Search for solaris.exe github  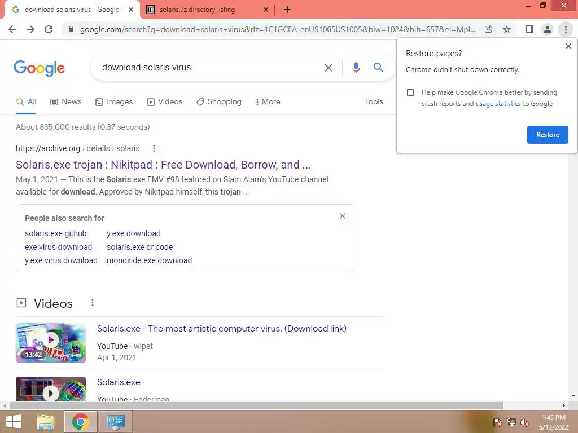tap(56, 233)
